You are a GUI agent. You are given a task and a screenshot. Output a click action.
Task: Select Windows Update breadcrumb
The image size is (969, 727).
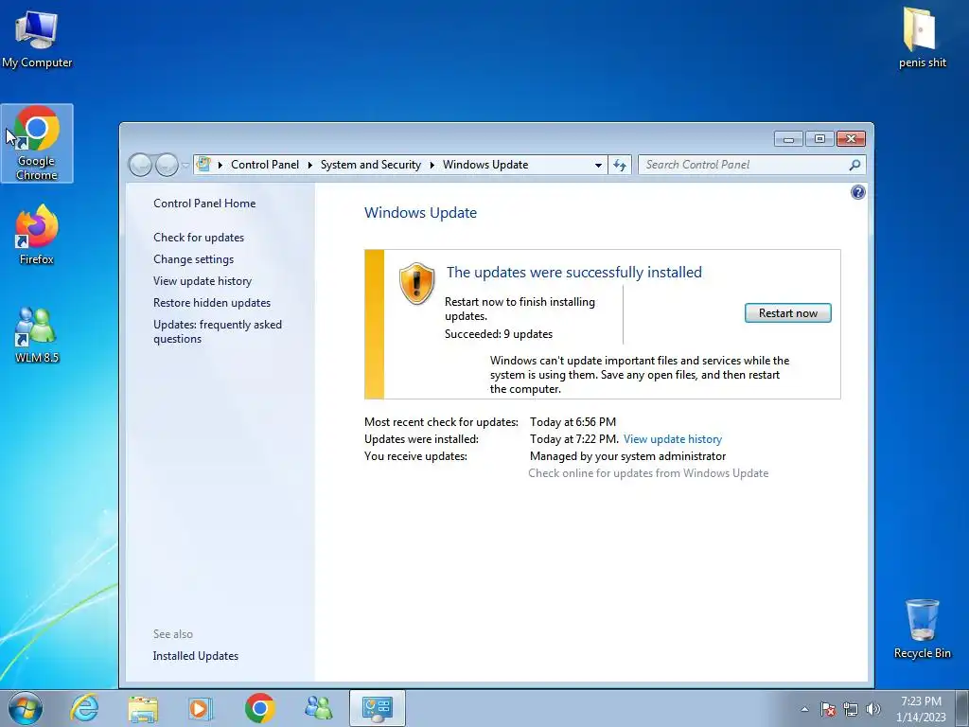click(485, 165)
